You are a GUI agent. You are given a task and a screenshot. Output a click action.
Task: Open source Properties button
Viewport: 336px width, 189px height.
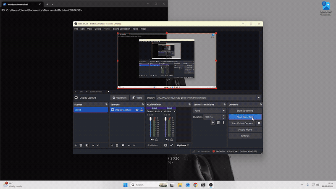click(120, 98)
